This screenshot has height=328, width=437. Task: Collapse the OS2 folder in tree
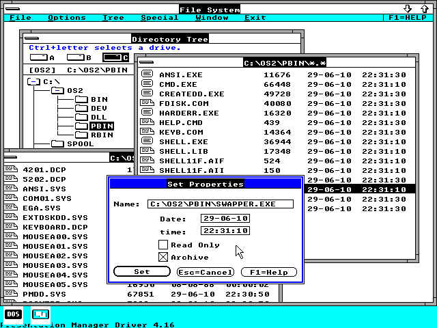57,91
